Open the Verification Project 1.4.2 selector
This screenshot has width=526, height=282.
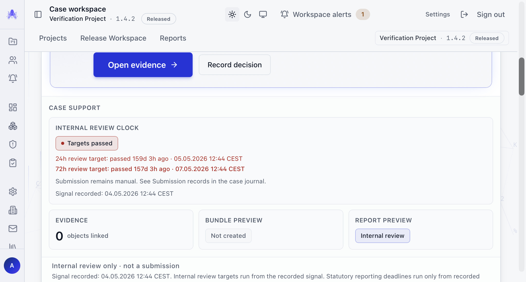pyautogui.click(x=442, y=38)
